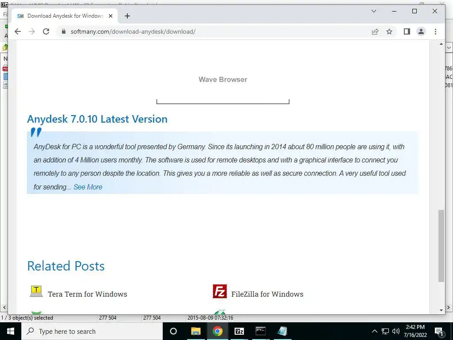Open Chrome side panel

point(407,31)
